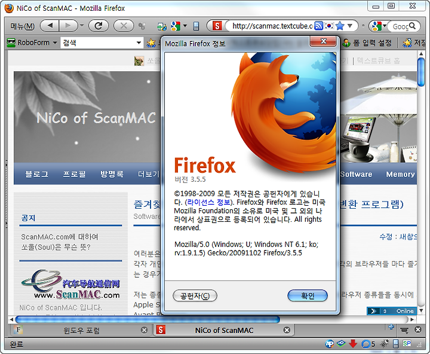Open 쏘울(Soul)은 무슨 뜻? link
This screenshot has width=430, height=354.
(56, 247)
